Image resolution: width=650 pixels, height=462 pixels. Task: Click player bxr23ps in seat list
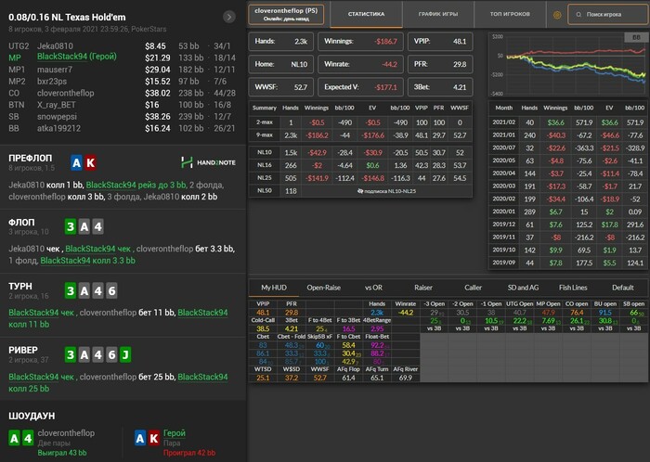(x=52, y=81)
